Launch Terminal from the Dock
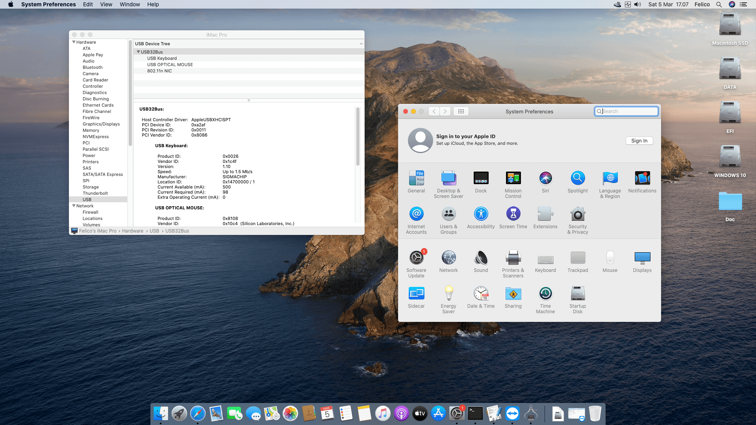Image resolution: width=756 pixels, height=425 pixels. pyautogui.click(x=475, y=414)
